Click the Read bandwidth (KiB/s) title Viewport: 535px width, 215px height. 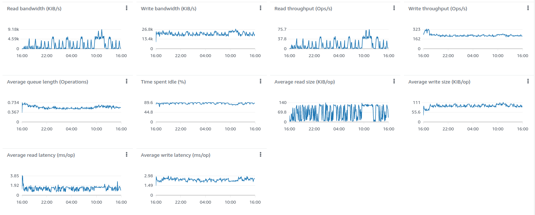click(34, 8)
